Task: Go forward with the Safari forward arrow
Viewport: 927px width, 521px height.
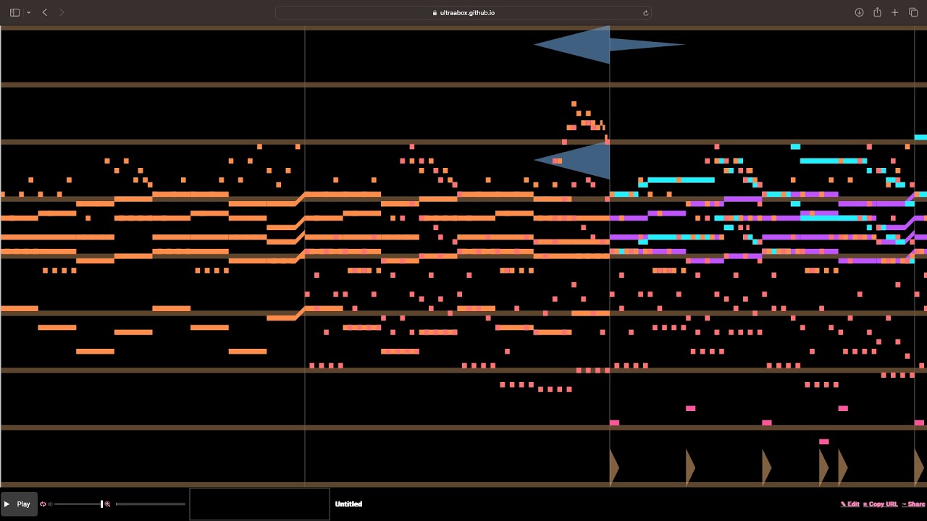Action: pyautogui.click(x=62, y=12)
